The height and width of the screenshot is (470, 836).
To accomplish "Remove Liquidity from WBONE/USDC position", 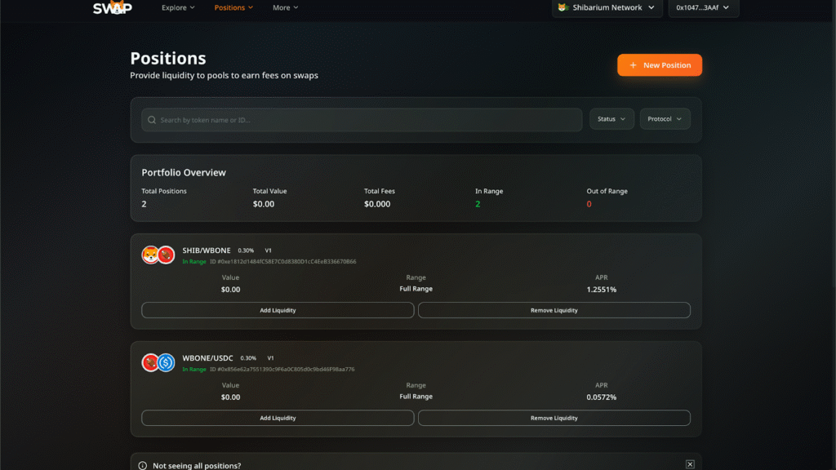I will (x=554, y=418).
